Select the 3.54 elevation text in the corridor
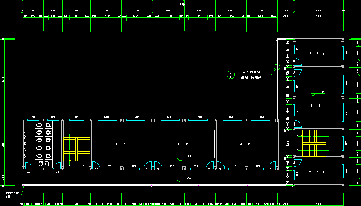Image resolution: width=361 pixels, height=206 pixels. pos(188,178)
